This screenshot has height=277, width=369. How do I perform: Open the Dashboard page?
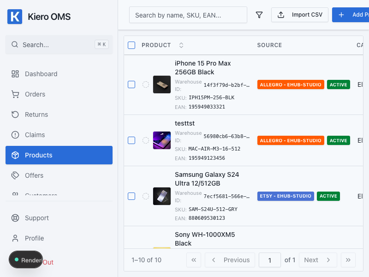(59, 74)
